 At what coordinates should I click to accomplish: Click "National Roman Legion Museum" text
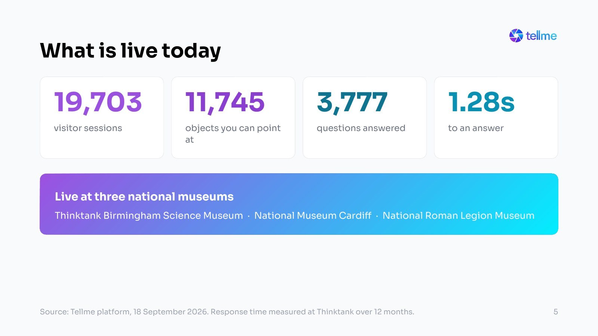coord(459,215)
